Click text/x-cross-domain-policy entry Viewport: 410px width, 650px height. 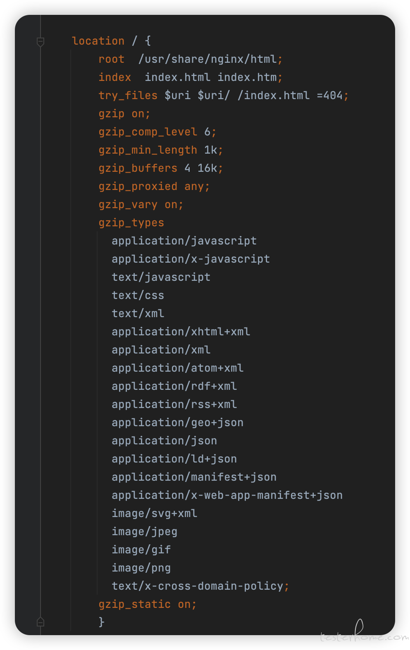pyautogui.click(x=197, y=586)
